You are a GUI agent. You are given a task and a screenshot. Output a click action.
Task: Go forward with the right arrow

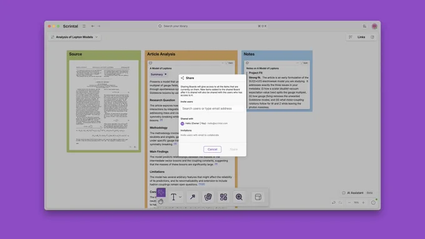click(99, 26)
